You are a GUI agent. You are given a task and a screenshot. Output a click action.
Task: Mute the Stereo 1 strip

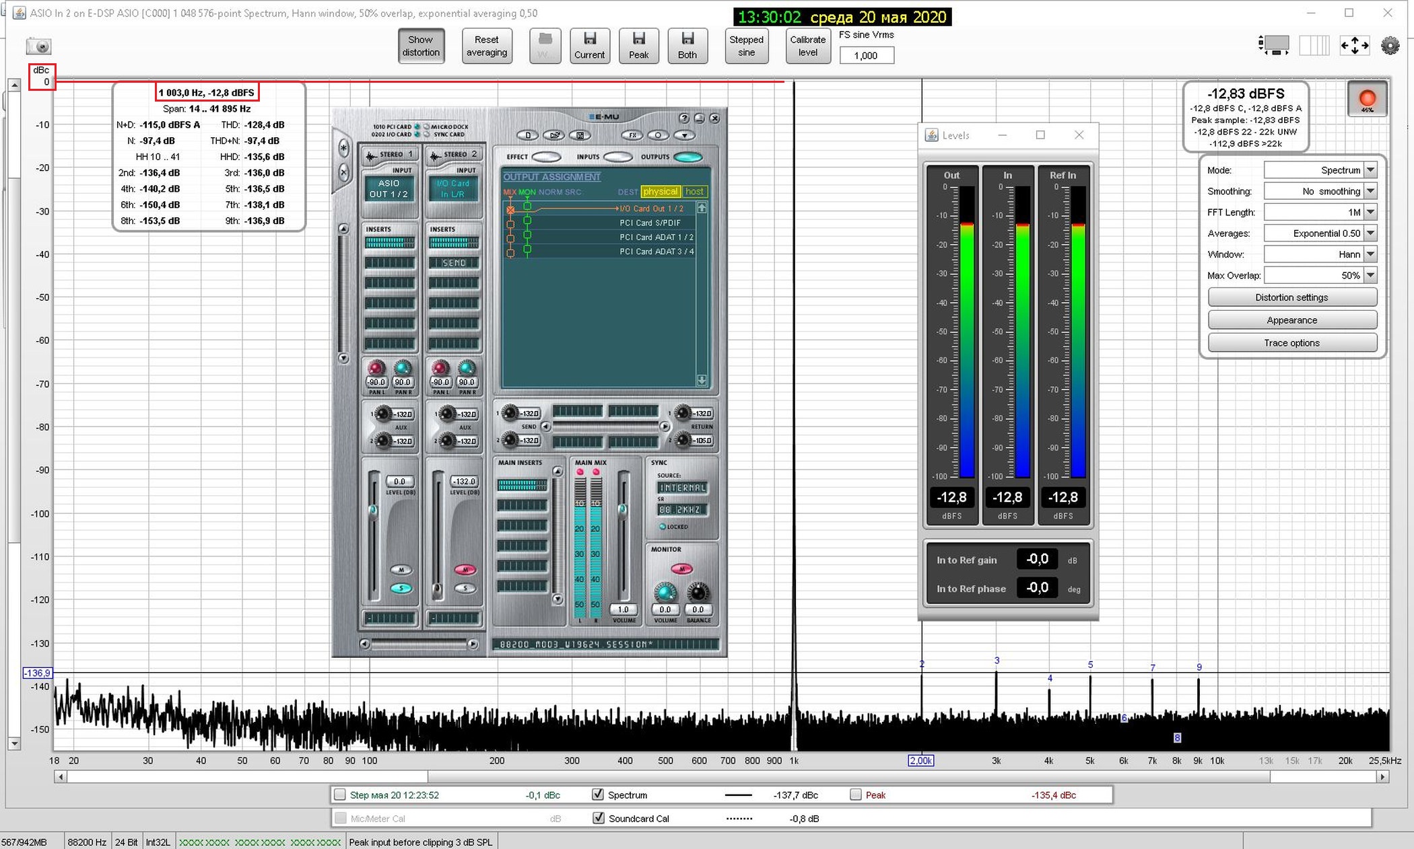pyautogui.click(x=401, y=570)
